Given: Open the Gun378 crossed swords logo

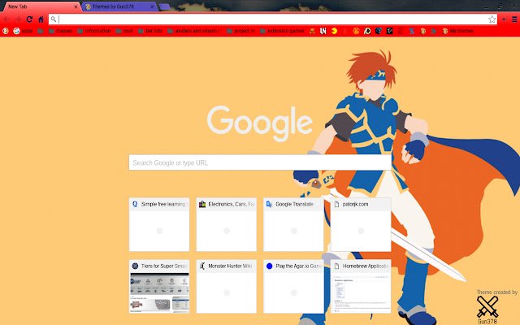Looking at the screenshot, I should [x=487, y=306].
